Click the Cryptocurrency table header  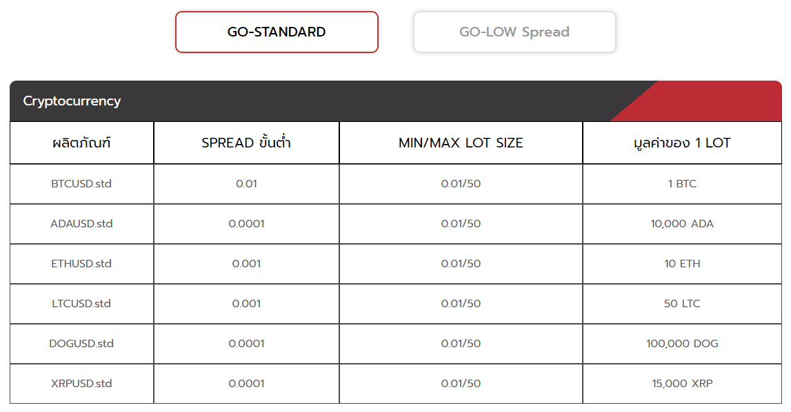point(72,101)
